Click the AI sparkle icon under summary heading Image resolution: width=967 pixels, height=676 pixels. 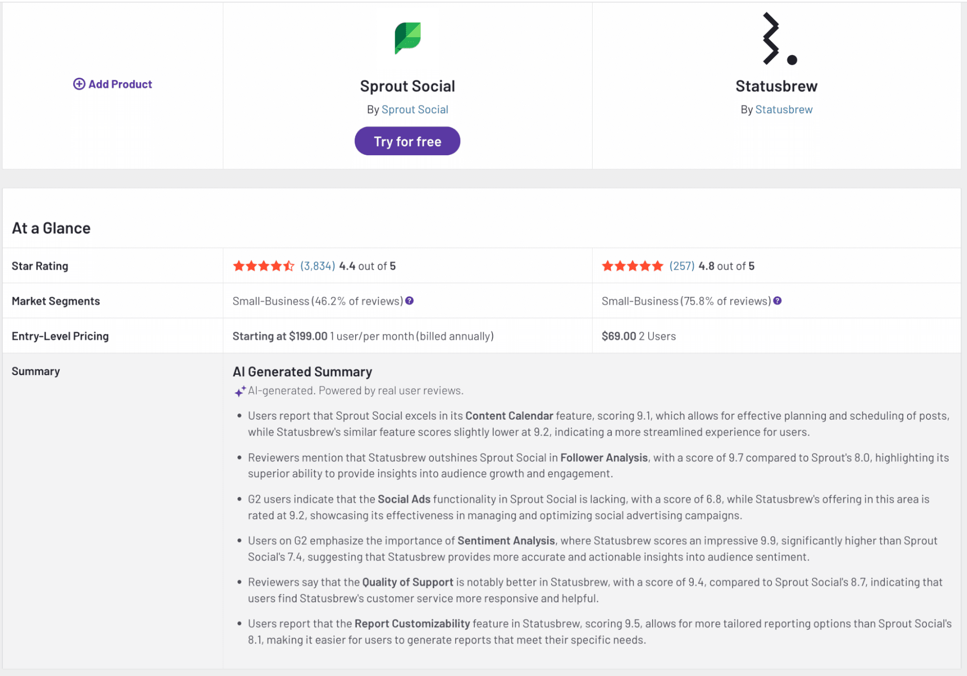(239, 391)
